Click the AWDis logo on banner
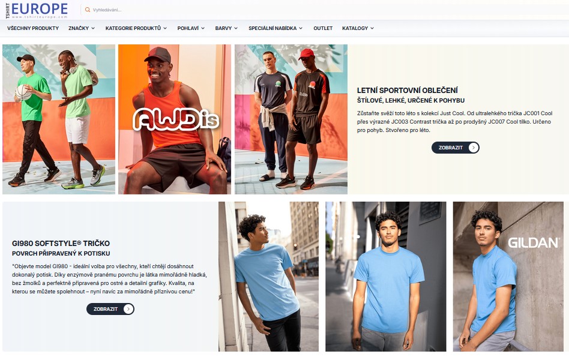 (x=176, y=119)
